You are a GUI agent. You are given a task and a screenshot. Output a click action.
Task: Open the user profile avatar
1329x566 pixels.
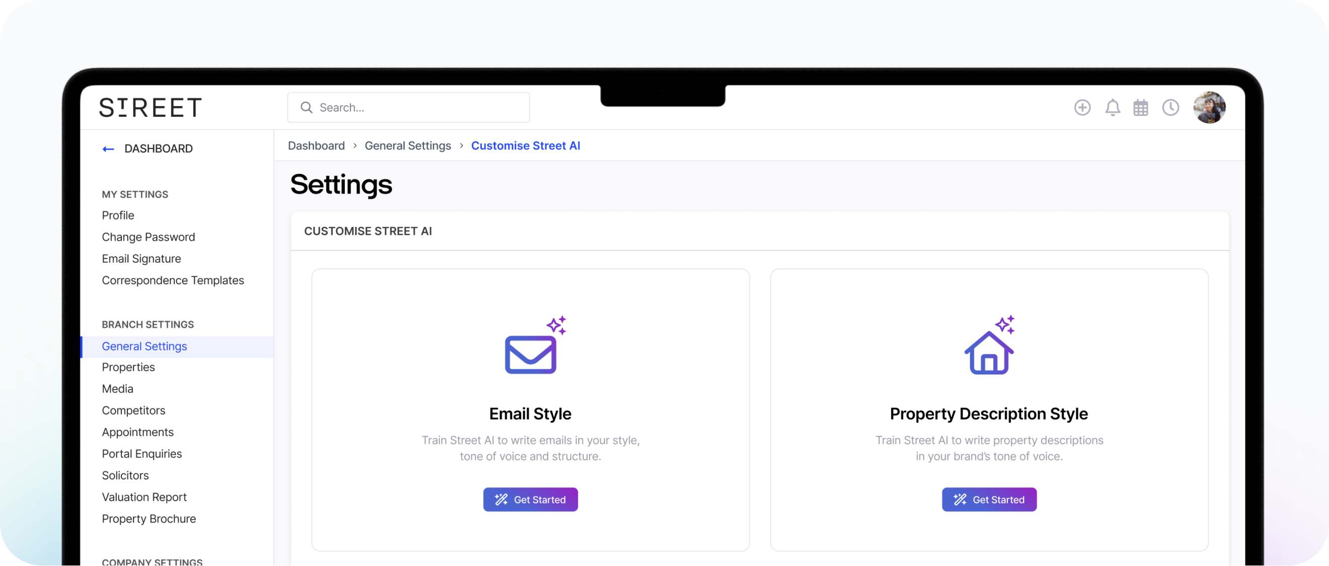tap(1209, 108)
